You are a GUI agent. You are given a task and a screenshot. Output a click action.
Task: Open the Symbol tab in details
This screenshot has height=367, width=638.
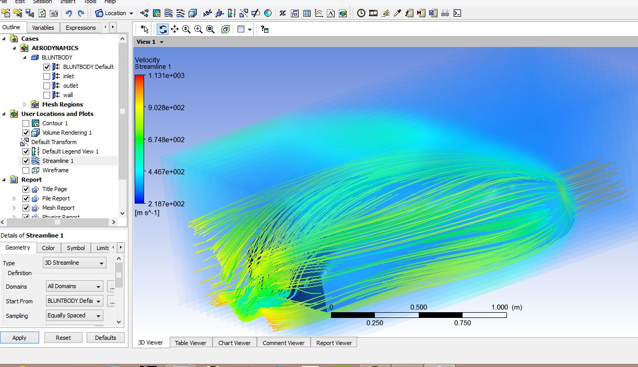tap(76, 248)
